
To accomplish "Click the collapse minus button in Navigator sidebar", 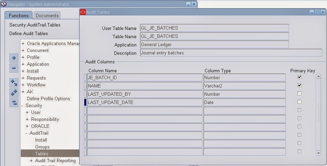I will [x=14, y=68].
